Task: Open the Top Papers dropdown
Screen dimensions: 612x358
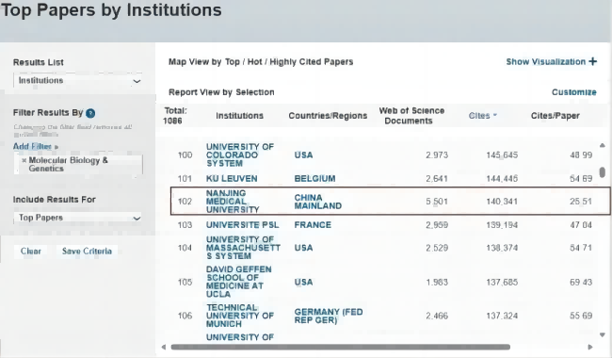Action: click(78, 218)
